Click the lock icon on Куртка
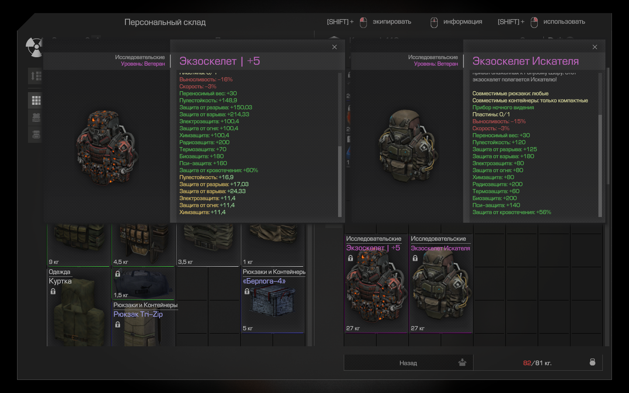 coord(53,291)
